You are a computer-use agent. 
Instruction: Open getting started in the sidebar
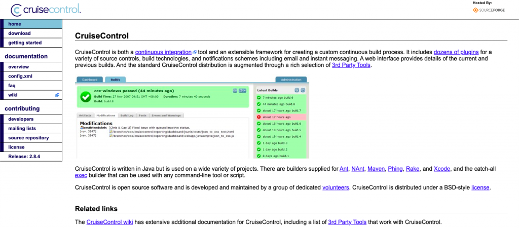click(31, 43)
